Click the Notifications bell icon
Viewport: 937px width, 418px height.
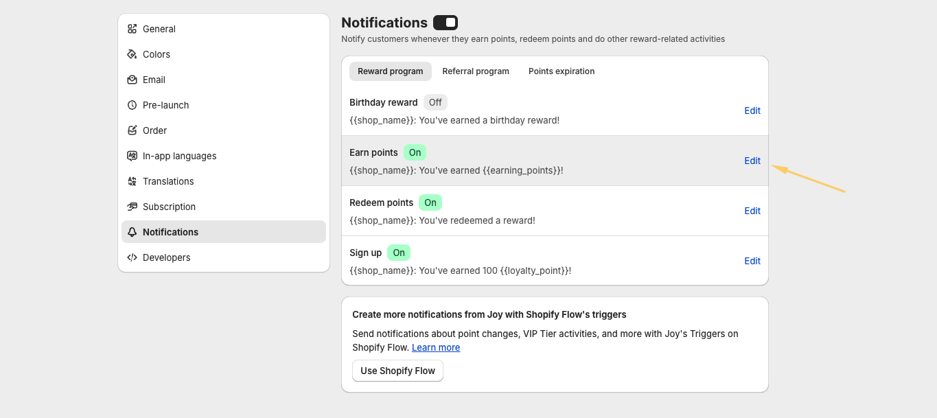132,232
